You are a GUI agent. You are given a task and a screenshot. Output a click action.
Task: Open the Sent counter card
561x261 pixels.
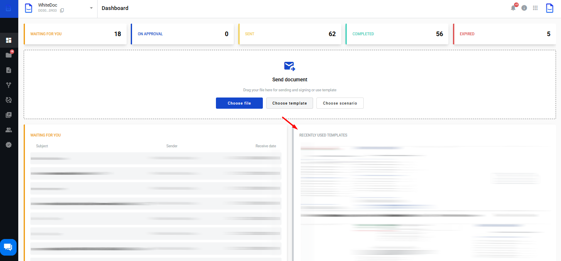290,34
